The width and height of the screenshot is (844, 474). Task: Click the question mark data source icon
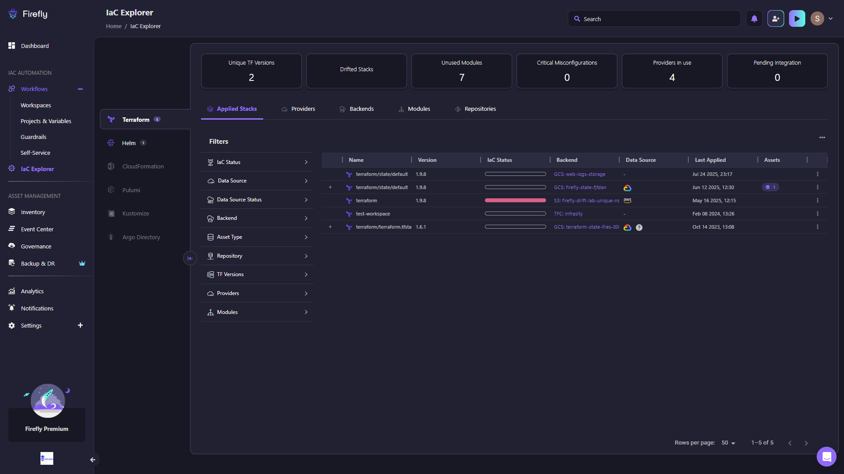point(639,227)
